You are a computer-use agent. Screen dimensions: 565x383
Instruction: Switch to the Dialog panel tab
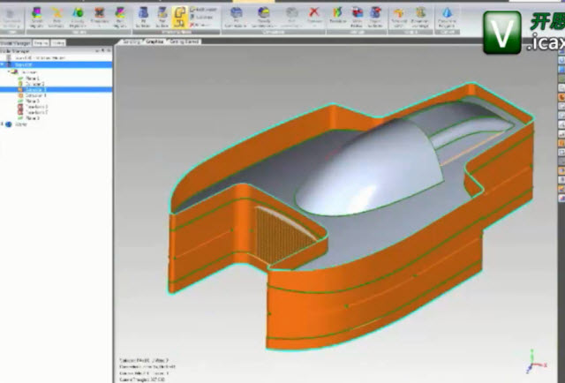click(x=58, y=41)
